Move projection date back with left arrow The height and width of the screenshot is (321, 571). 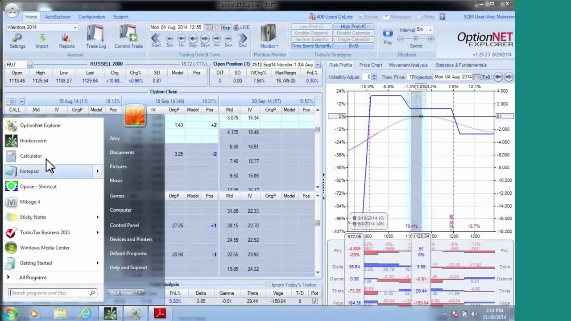(x=498, y=77)
